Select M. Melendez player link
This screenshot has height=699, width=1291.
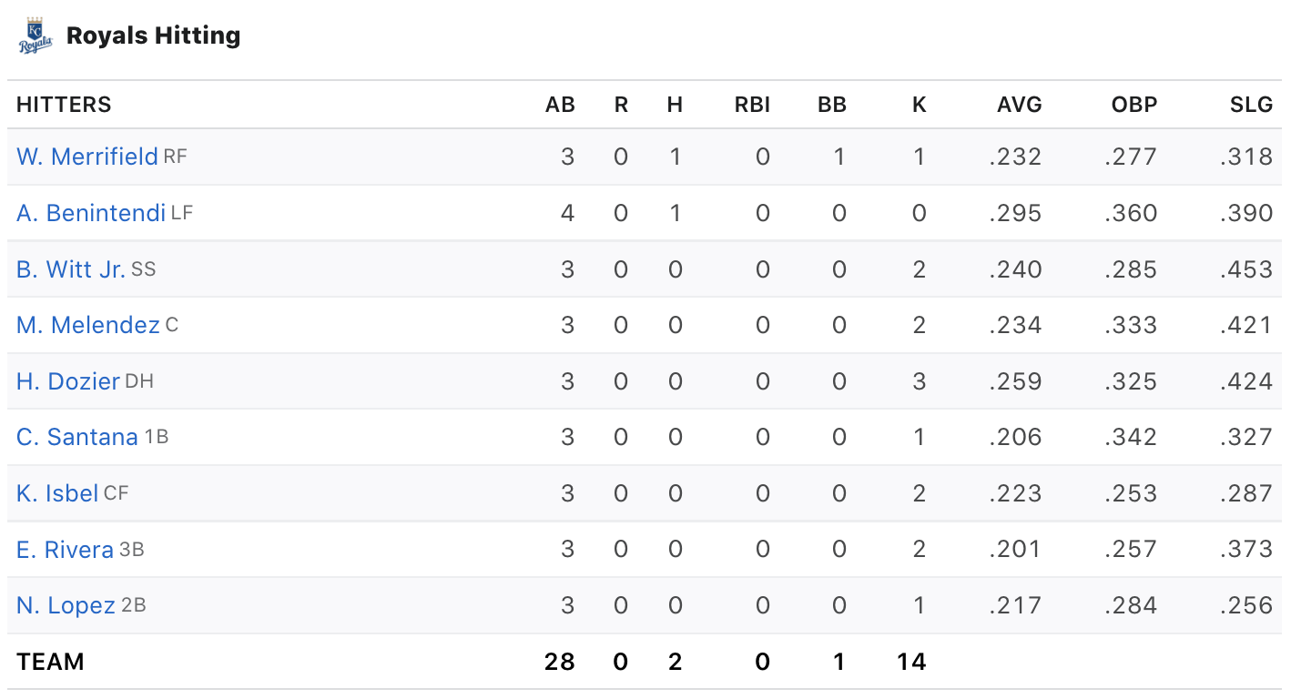coord(88,325)
